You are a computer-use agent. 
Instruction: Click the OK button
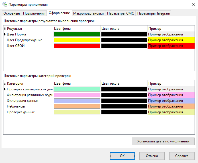(122, 156)
